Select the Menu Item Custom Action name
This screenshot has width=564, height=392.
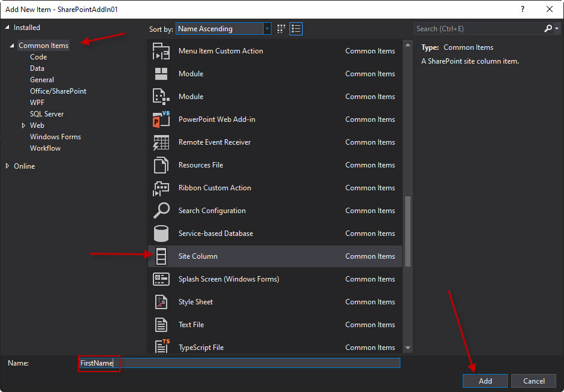[x=221, y=51]
